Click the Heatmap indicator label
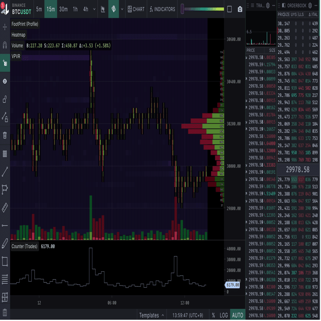Image resolution: width=321 pixels, height=321 pixels. coord(18,35)
